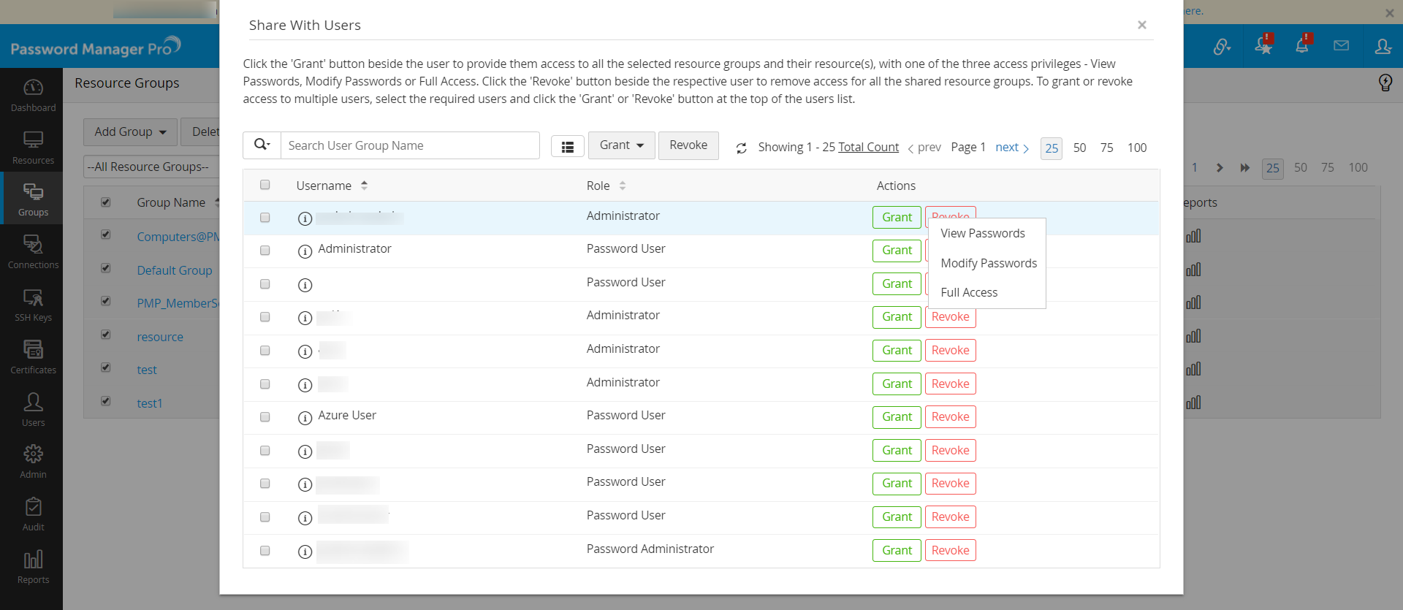Select Full Access in the popup menu
Image resolution: width=1403 pixels, height=610 pixels.
[969, 292]
